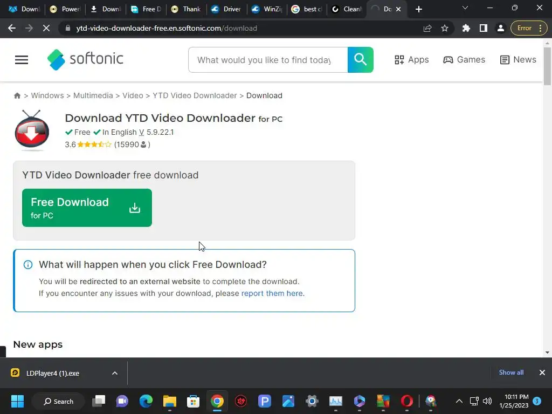Toggle the Chrome side panel
552x414 pixels.
tap(484, 28)
